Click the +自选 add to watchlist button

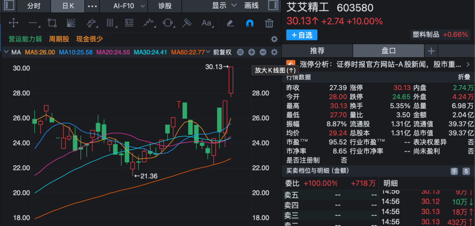click(302, 35)
